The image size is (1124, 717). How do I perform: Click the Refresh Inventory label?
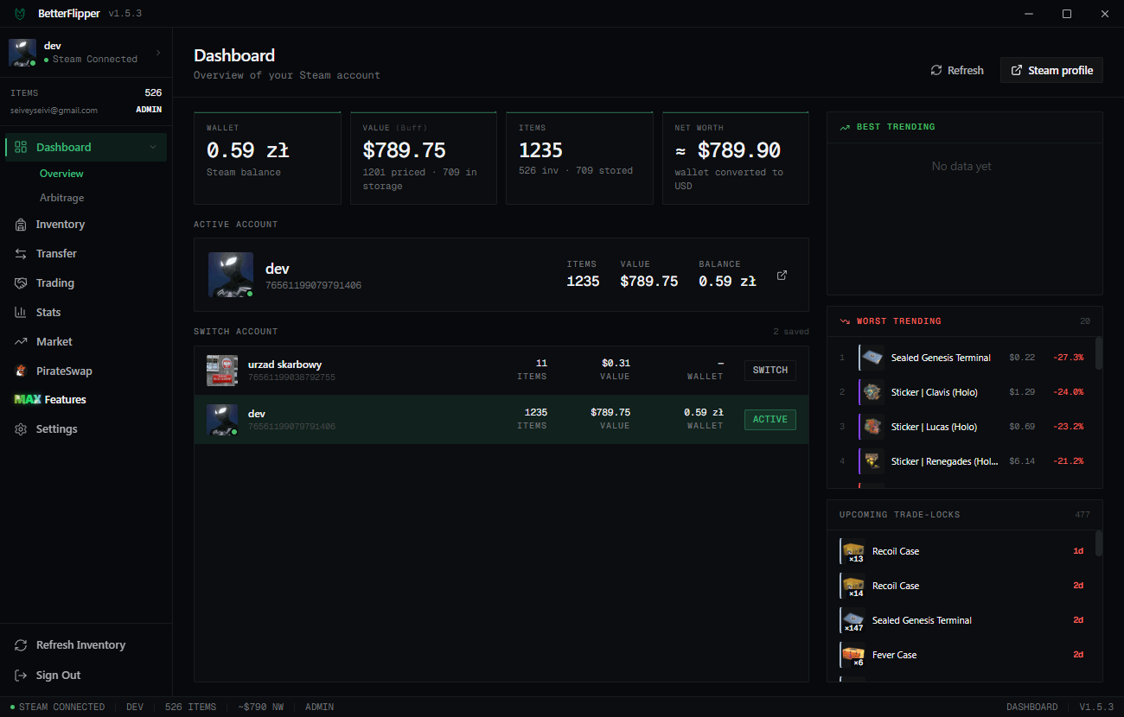[80, 645]
